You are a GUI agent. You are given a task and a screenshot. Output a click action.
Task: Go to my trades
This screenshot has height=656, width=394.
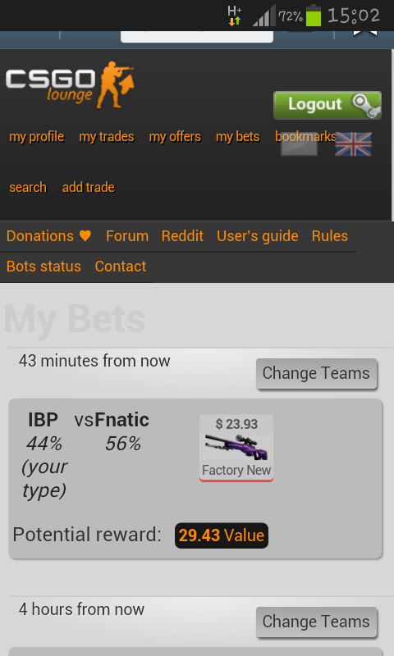pyautogui.click(x=107, y=137)
